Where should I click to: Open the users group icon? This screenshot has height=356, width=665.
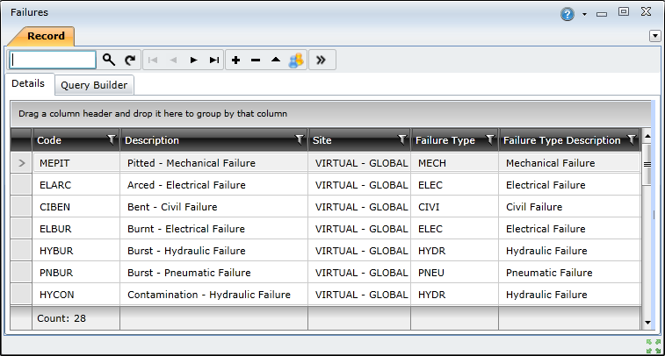[x=296, y=61]
